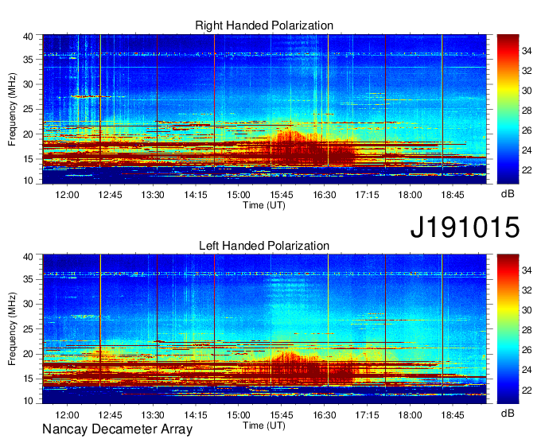Click 35 MHz tick on Left Handed frequency axis
The width and height of the screenshot is (541, 439).
click(x=28, y=279)
